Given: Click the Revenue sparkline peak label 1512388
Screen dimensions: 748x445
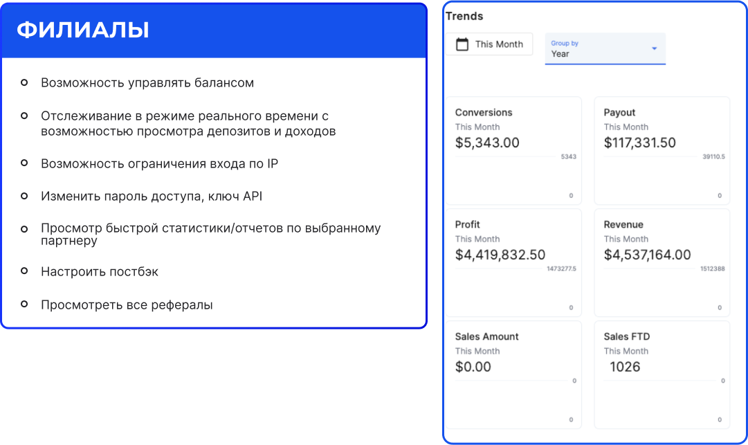Looking at the screenshot, I should tap(712, 269).
